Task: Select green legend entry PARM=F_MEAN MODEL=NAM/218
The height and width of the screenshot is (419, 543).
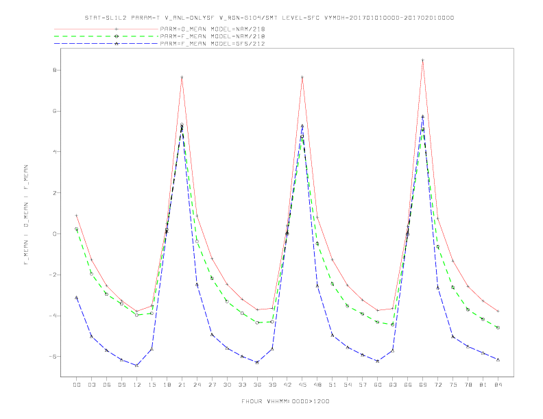Action: tap(213, 36)
